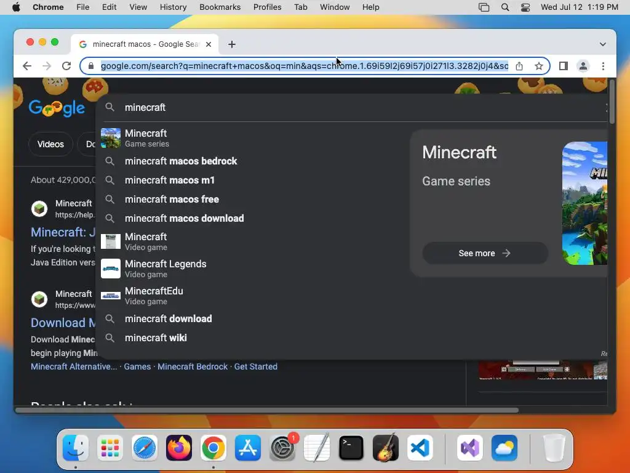Click the first Minecraft result favicon

[39, 209]
